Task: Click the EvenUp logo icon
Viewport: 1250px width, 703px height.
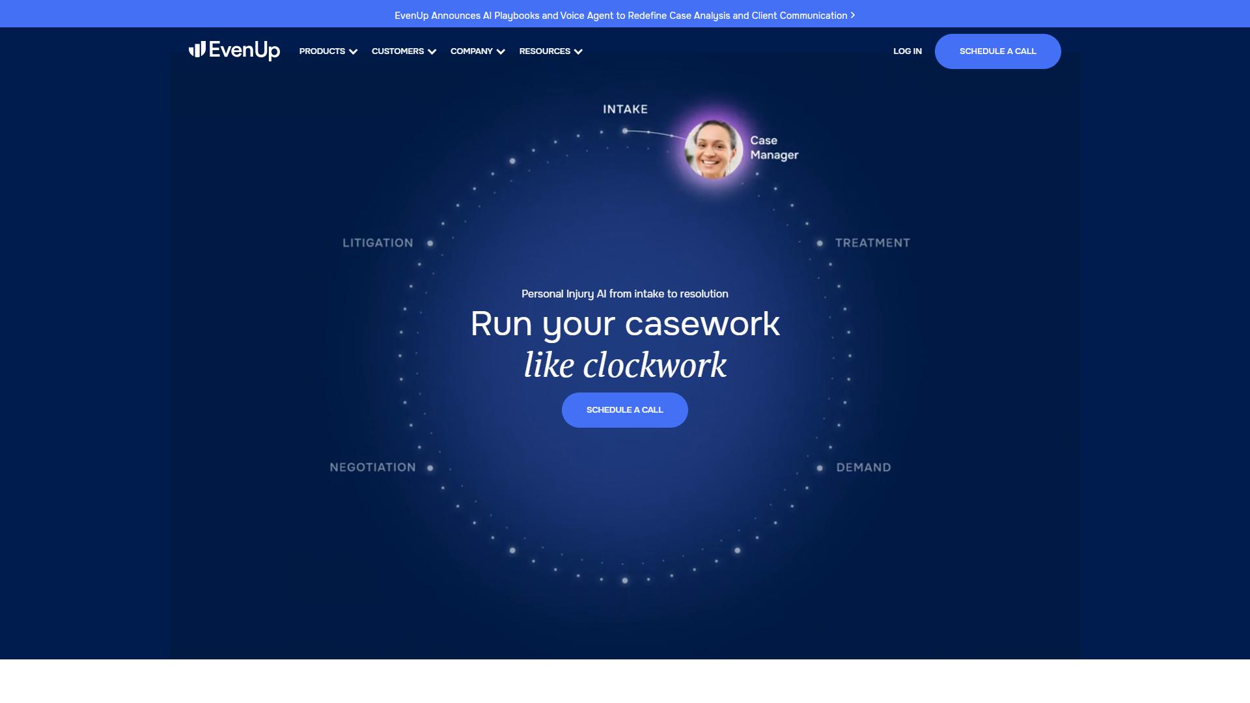Action: (197, 49)
